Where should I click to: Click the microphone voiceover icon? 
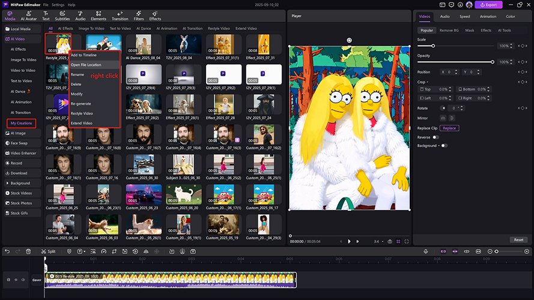coord(426,251)
